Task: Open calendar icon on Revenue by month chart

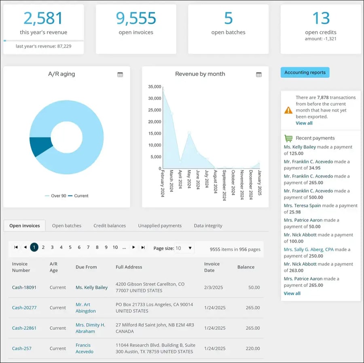Action: click(258, 74)
